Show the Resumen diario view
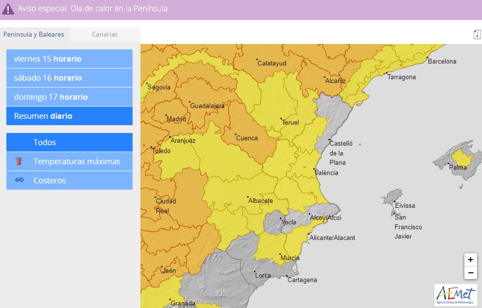This screenshot has height=308, width=482. pyautogui.click(x=69, y=116)
